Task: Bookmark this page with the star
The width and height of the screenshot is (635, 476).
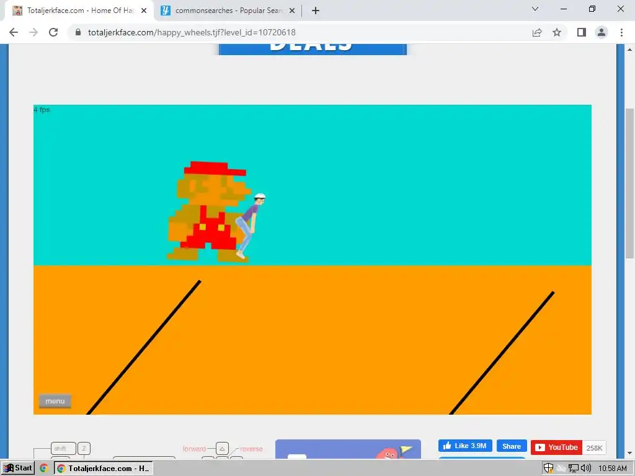Action: tap(557, 32)
